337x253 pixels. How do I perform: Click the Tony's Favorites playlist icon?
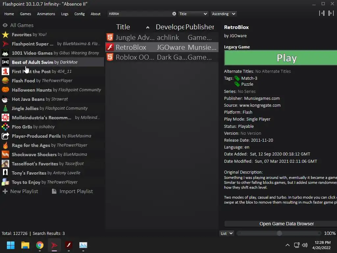tap(5, 173)
